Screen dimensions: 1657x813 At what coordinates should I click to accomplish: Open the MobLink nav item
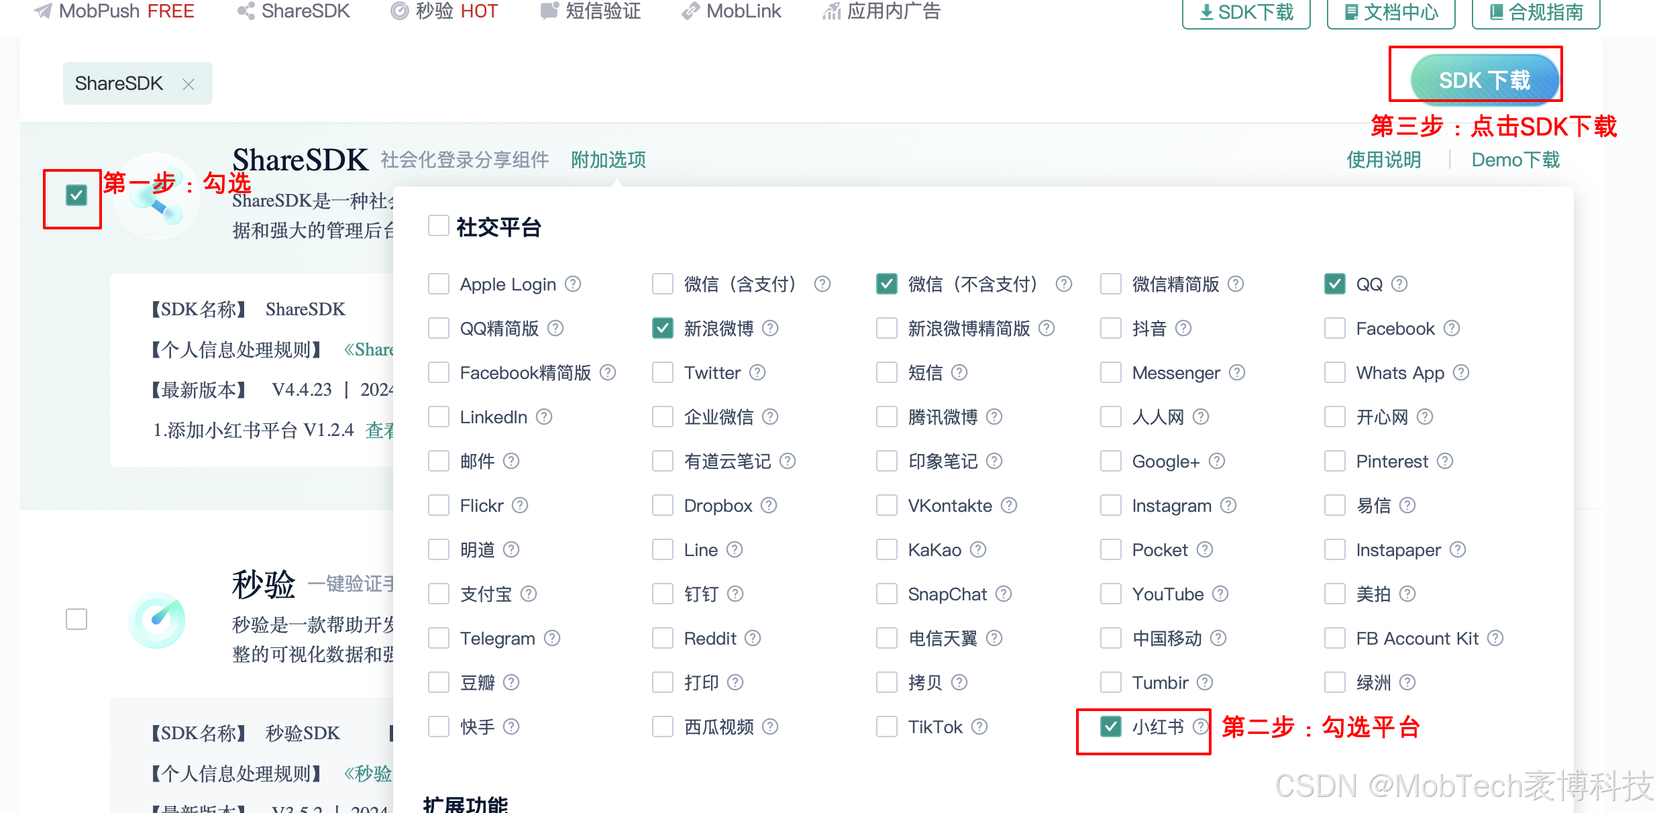pos(731,11)
